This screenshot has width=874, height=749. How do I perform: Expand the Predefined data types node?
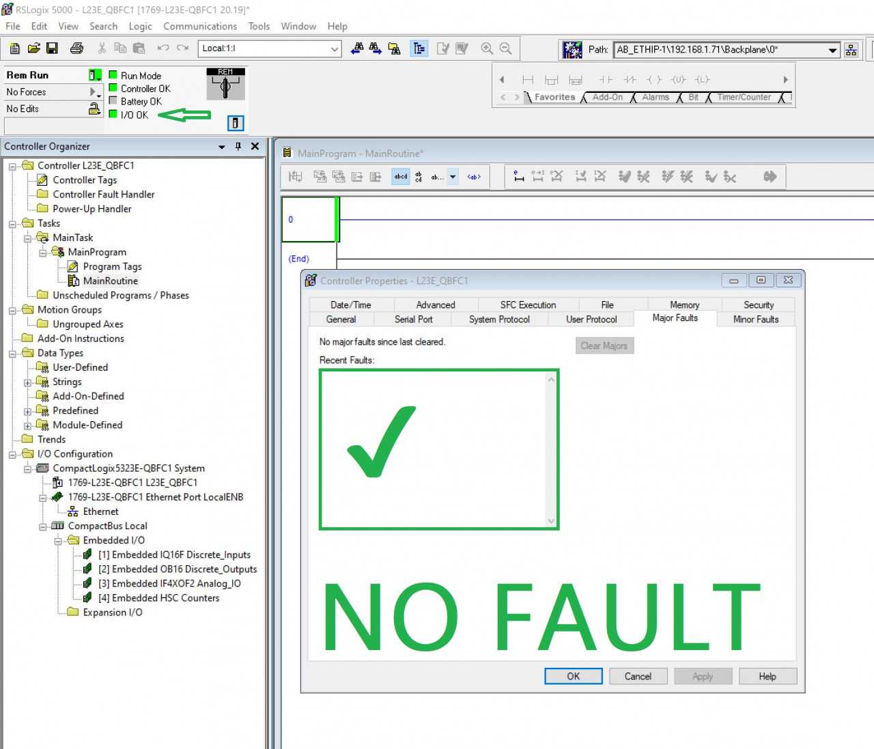click(27, 412)
